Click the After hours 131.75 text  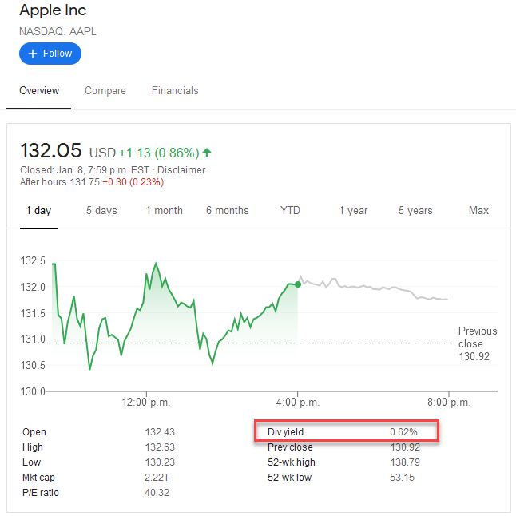tap(60, 182)
